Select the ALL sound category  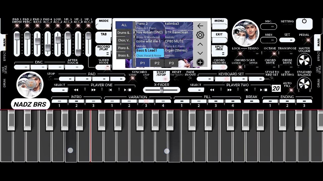(x=124, y=25)
